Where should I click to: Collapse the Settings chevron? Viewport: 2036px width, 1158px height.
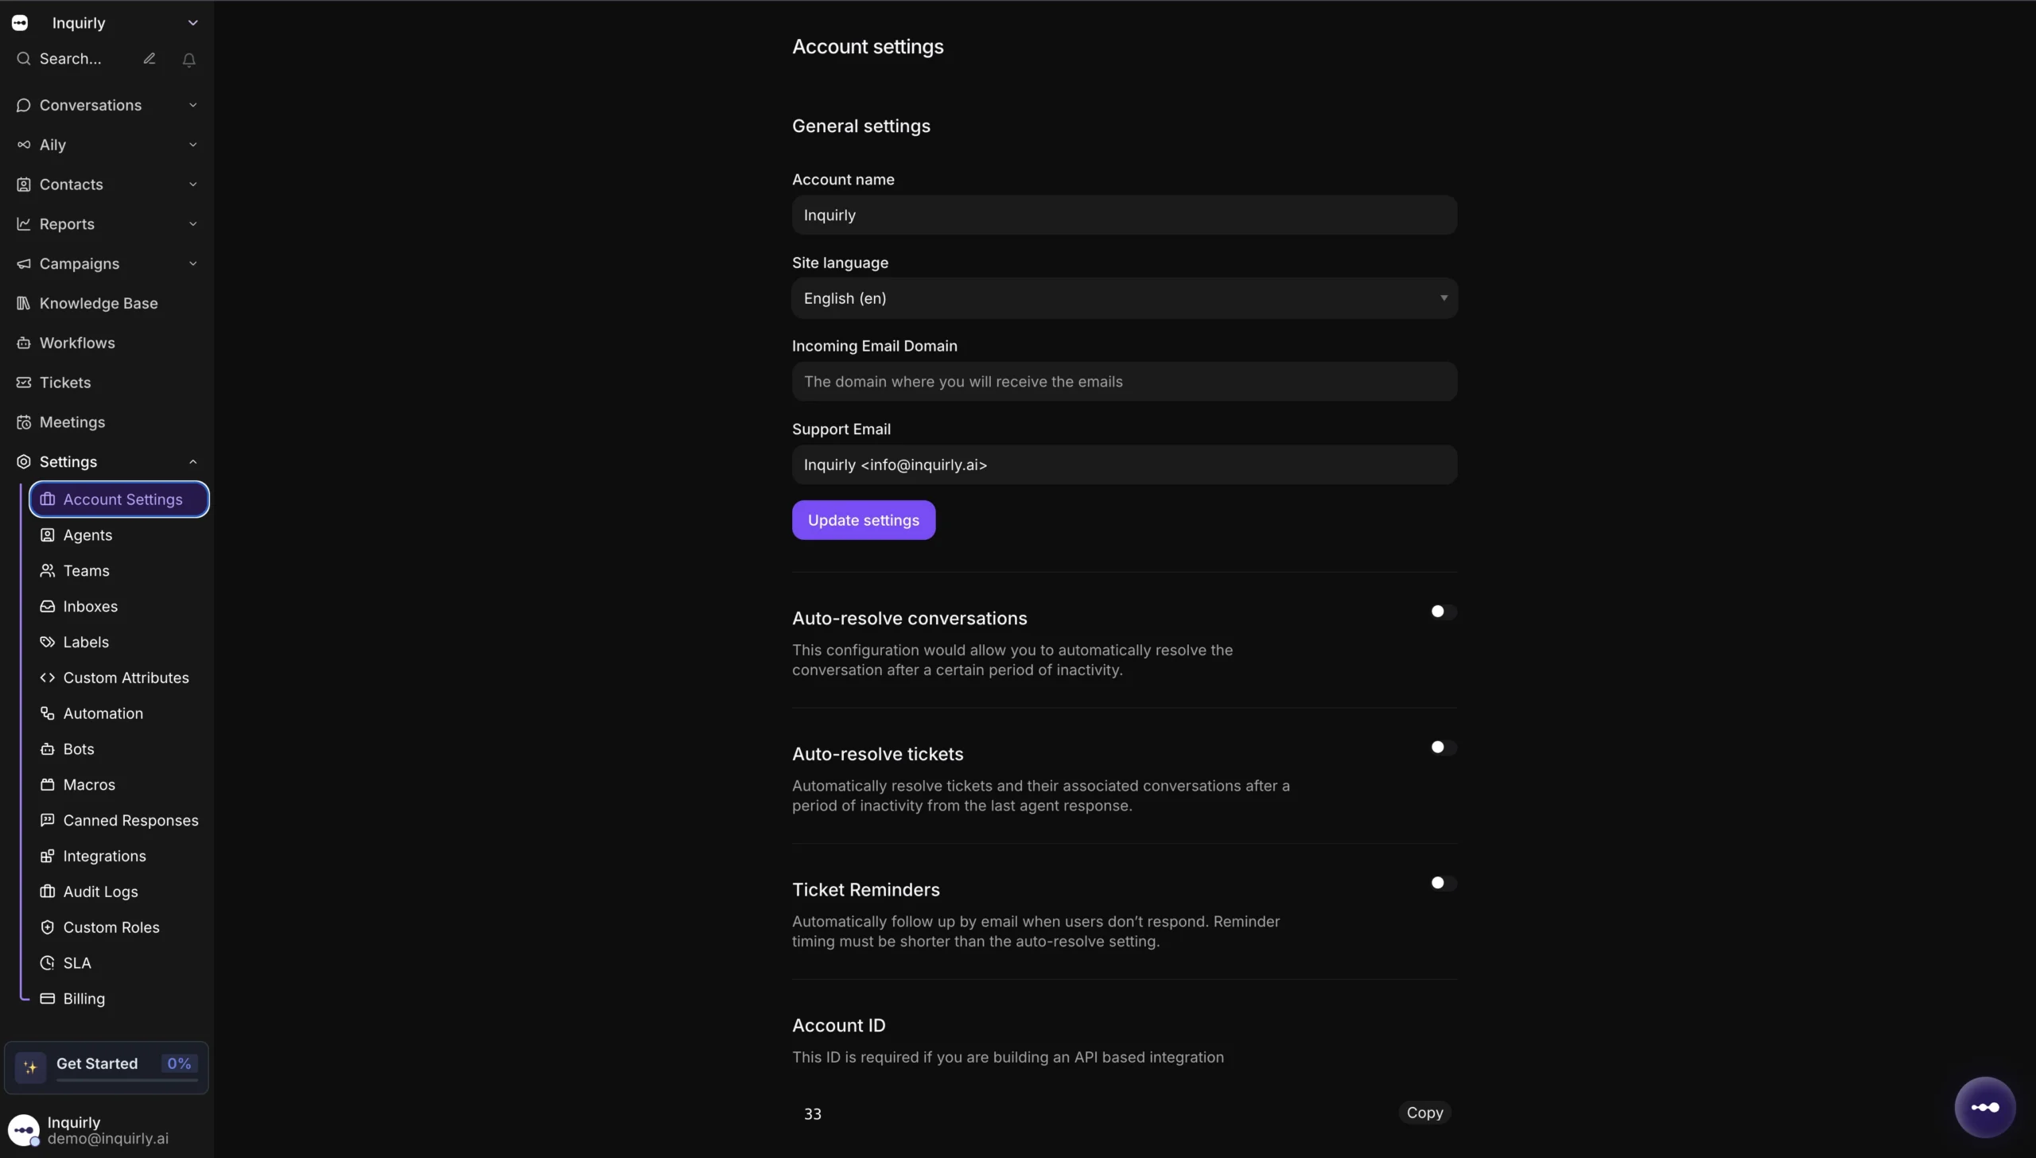point(192,462)
